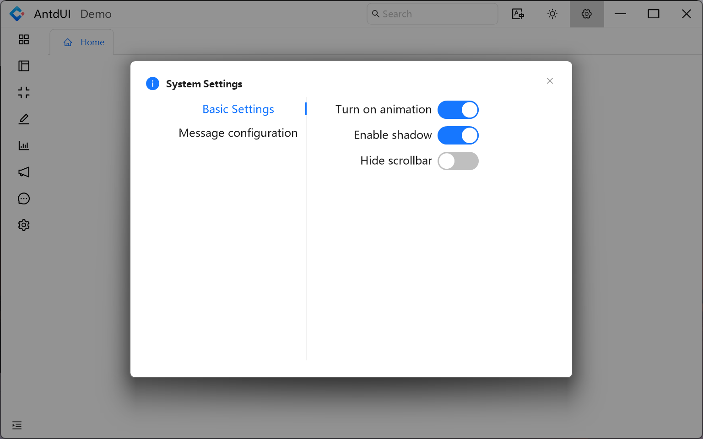The height and width of the screenshot is (439, 703).
Task: Disable the Enable shadow switch
Action: pos(458,135)
